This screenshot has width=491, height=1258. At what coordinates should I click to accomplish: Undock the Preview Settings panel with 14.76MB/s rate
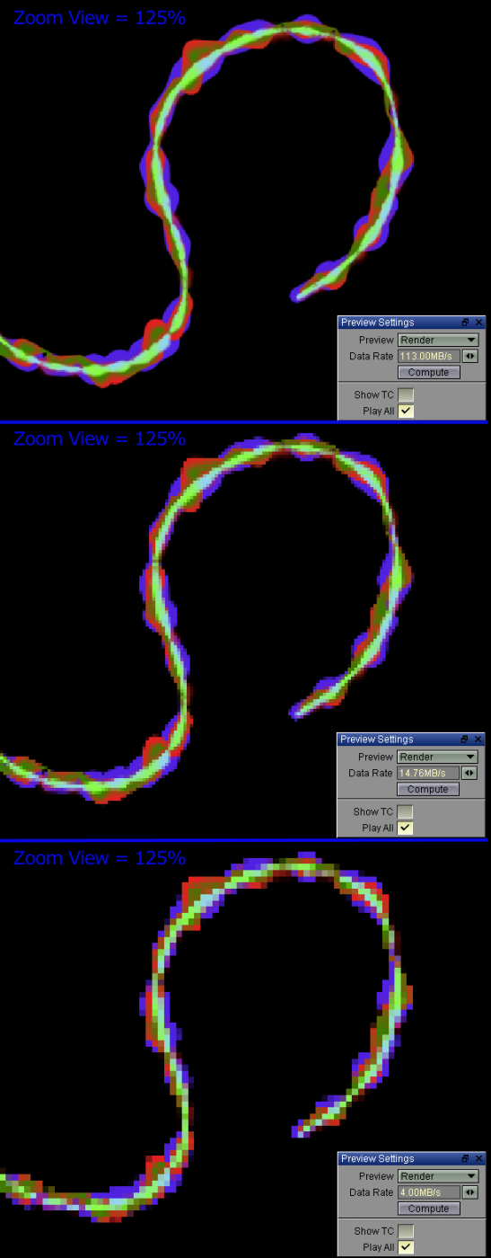466,740
